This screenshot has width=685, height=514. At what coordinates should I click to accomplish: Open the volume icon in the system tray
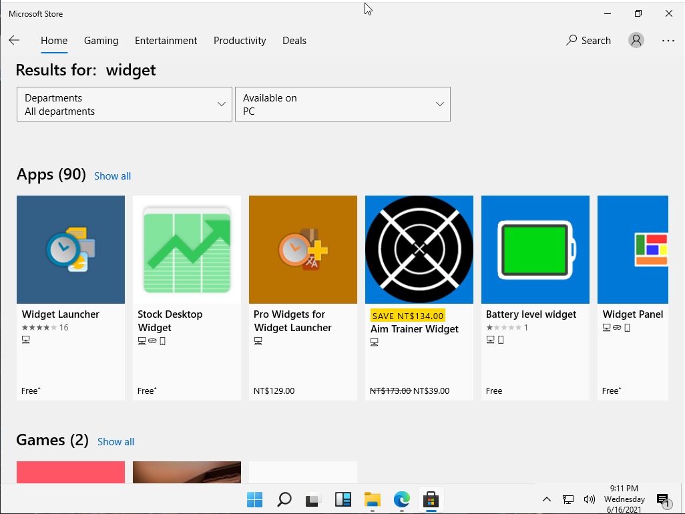(x=590, y=499)
